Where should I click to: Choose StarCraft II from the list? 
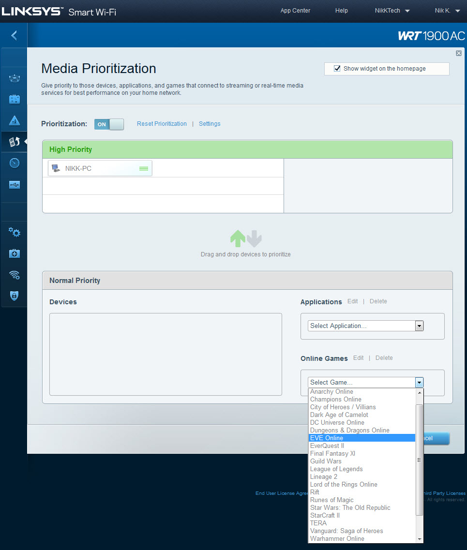(x=362, y=515)
